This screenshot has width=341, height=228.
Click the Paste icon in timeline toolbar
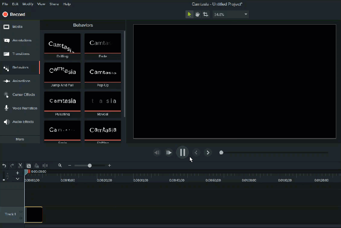pyautogui.click(x=37, y=166)
